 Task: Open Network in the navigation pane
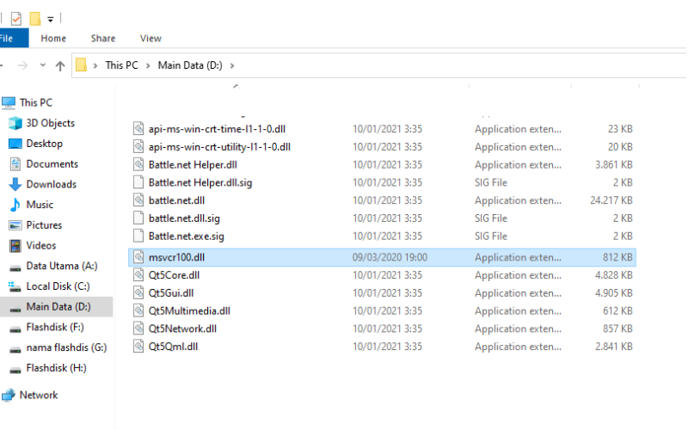[x=39, y=395]
